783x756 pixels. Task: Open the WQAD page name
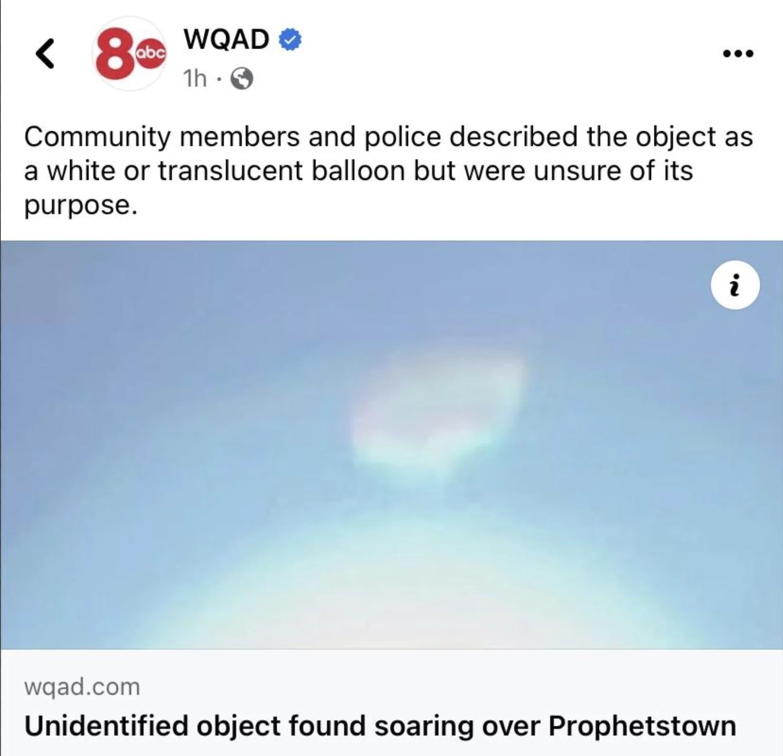pos(226,39)
